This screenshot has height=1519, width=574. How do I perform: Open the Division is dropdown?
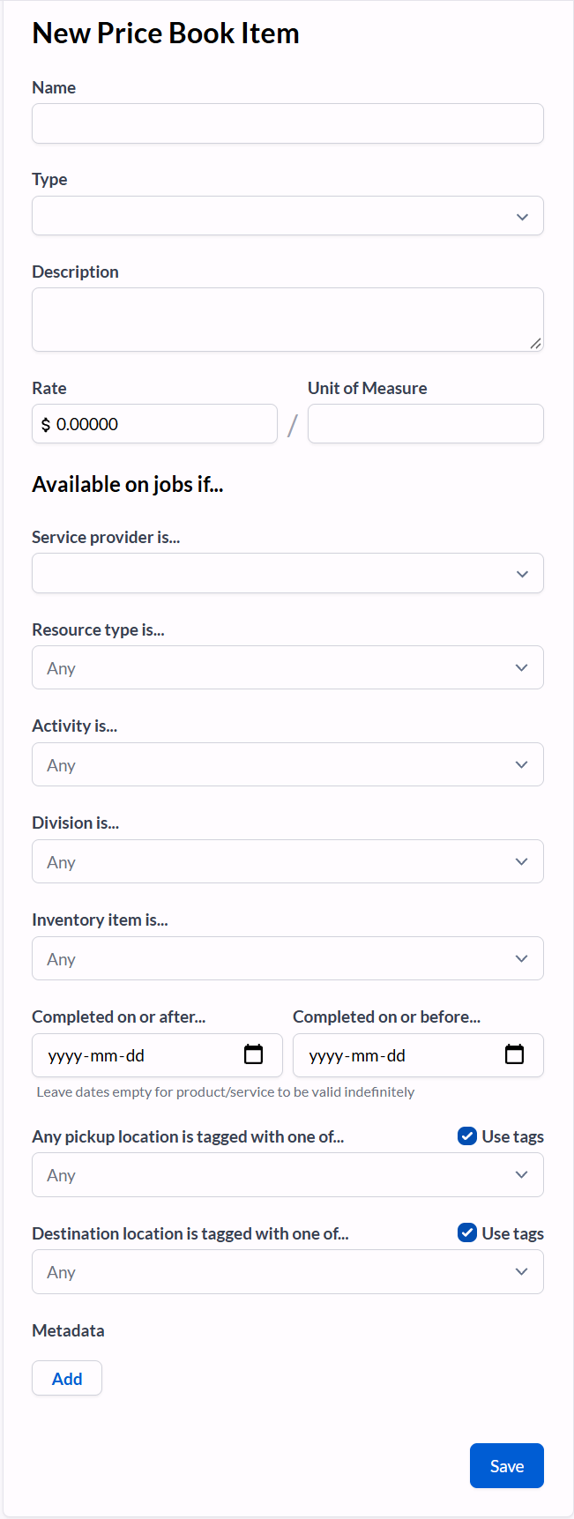[x=287, y=861]
